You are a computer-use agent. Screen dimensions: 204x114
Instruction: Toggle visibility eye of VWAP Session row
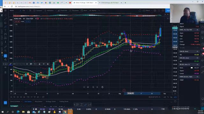[197, 77]
